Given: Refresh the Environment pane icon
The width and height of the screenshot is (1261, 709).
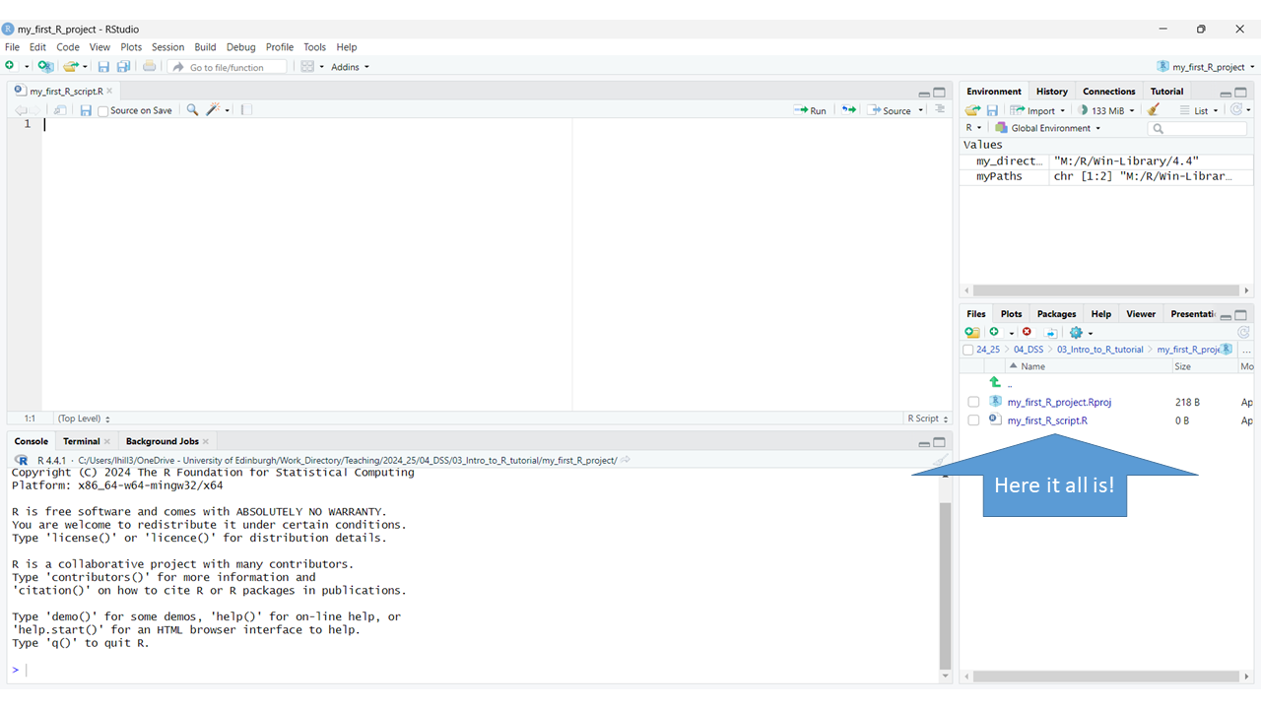Looking at the screenshot, I should (x=1236, y=110).
